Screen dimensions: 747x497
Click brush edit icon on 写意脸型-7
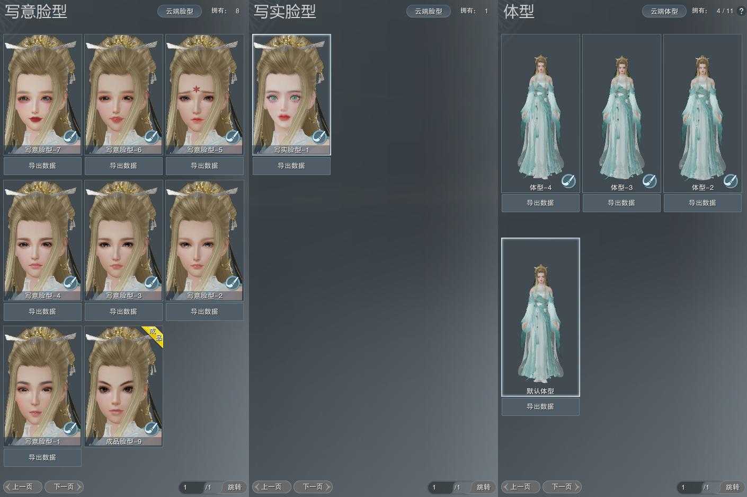click(70, 137)
